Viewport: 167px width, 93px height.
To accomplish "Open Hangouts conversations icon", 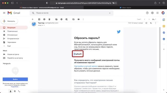I will point(15,91).
